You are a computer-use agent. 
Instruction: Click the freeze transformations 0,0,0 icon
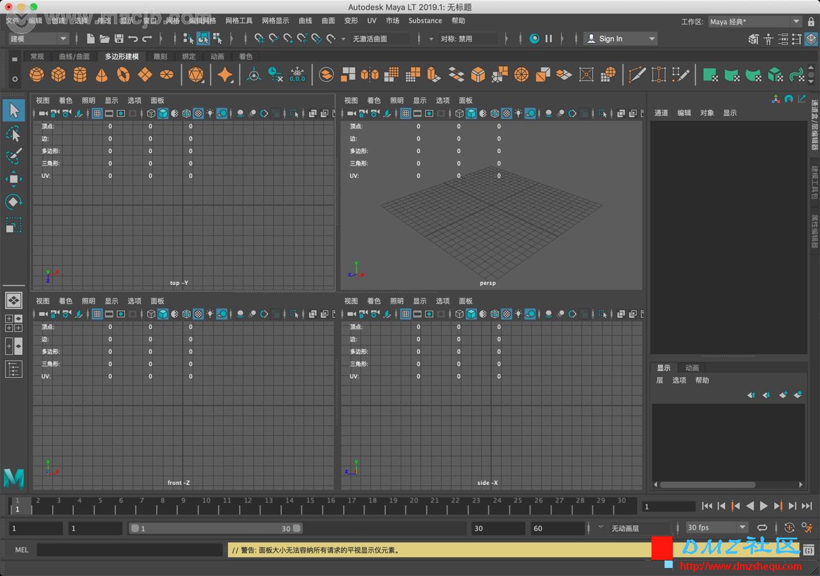pos(297,75)
